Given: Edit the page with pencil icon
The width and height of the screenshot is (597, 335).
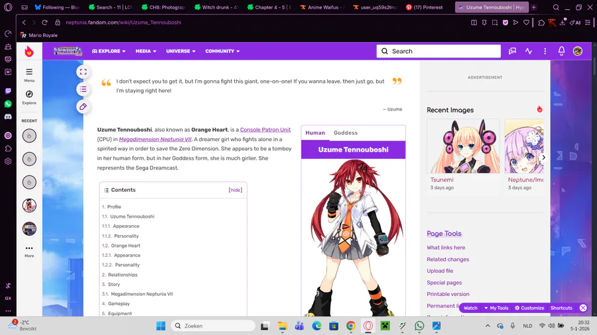Looking at the screenshot, I should pos(83,107).
